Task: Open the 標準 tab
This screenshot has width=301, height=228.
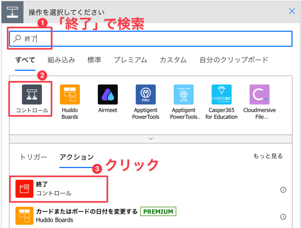Action: click(x=94, y=60)
